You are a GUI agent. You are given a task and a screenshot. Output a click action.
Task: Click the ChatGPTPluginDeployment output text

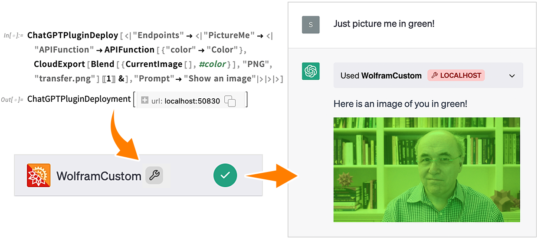(x=79, y=99)
